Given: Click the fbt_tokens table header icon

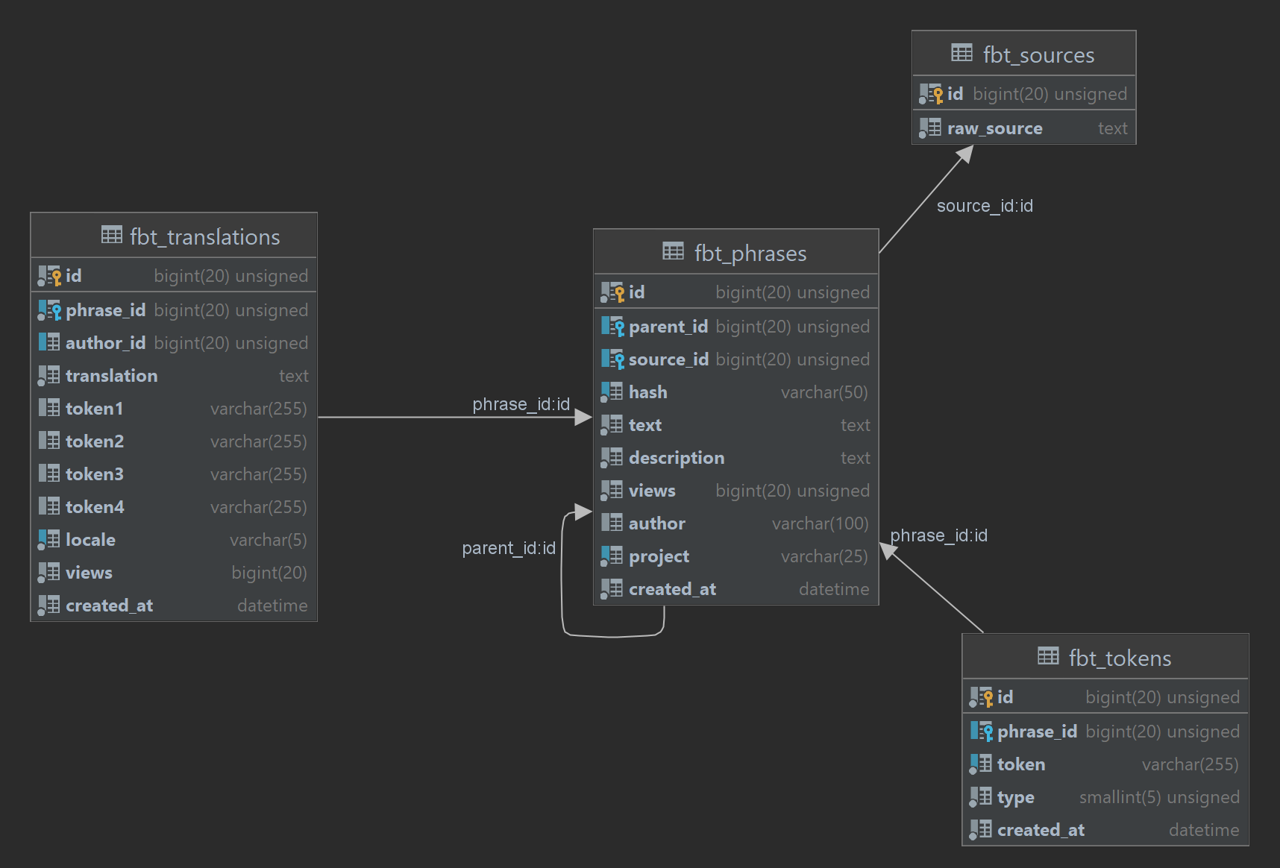Looking at the screenshot, I should click(x=1048, y=656).
